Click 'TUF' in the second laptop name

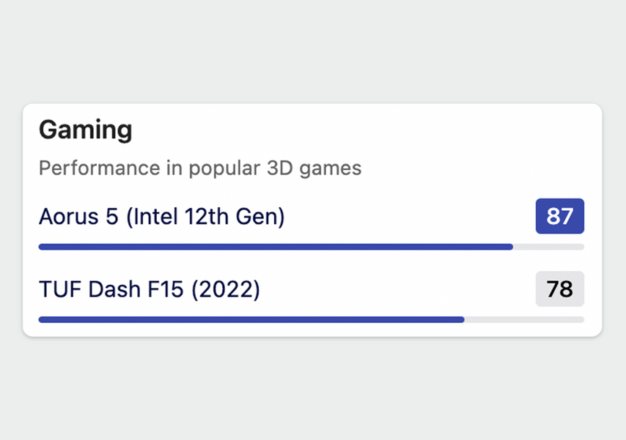click(60, 289)
